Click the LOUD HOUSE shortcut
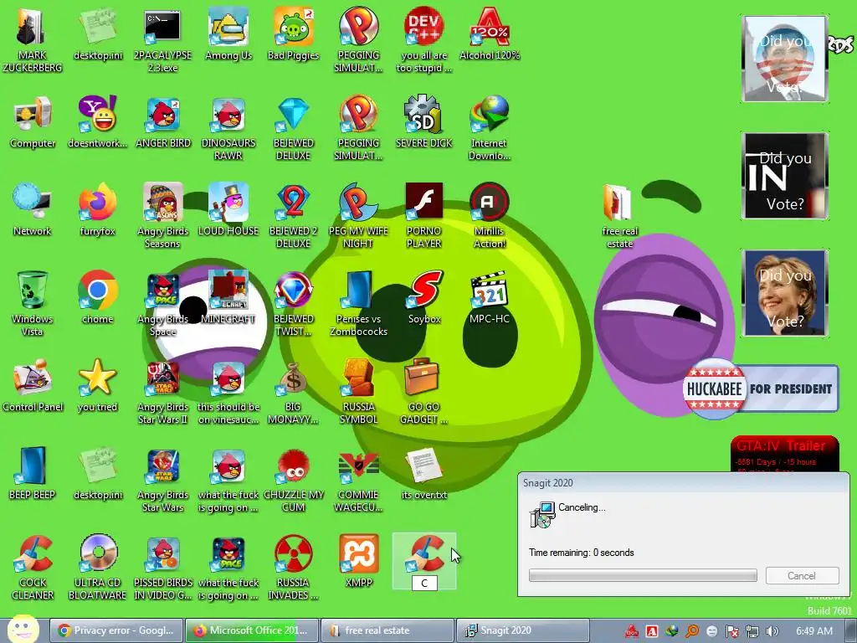Image resolution: width=857 pixels, height=643 pixels. point(228,210)
